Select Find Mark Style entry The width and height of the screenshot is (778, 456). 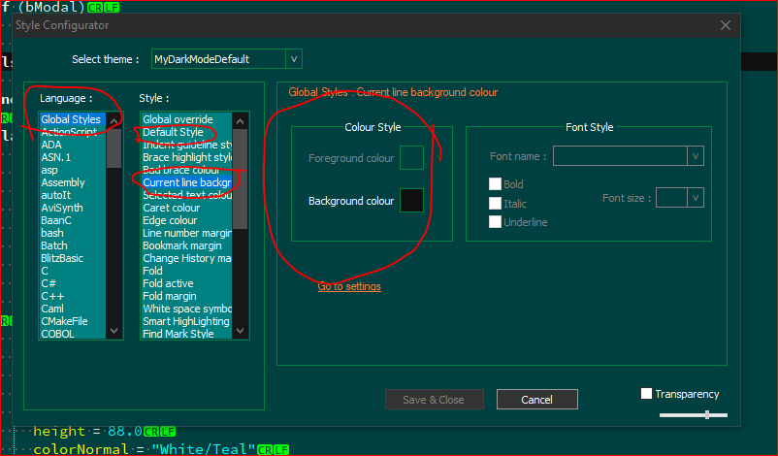click(x=186, y=334)
